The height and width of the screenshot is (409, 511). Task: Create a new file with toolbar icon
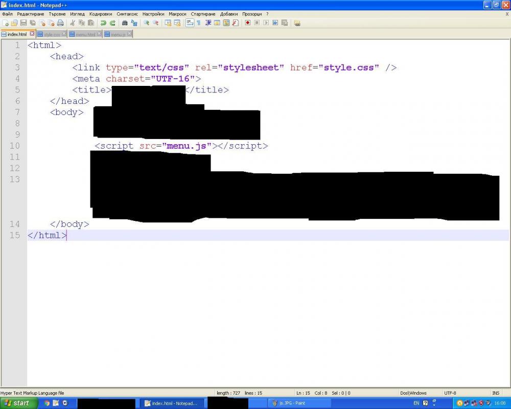pos(5,23)
